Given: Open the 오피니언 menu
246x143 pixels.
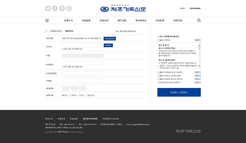Looking at the screenshot, I should coord(104,21).
